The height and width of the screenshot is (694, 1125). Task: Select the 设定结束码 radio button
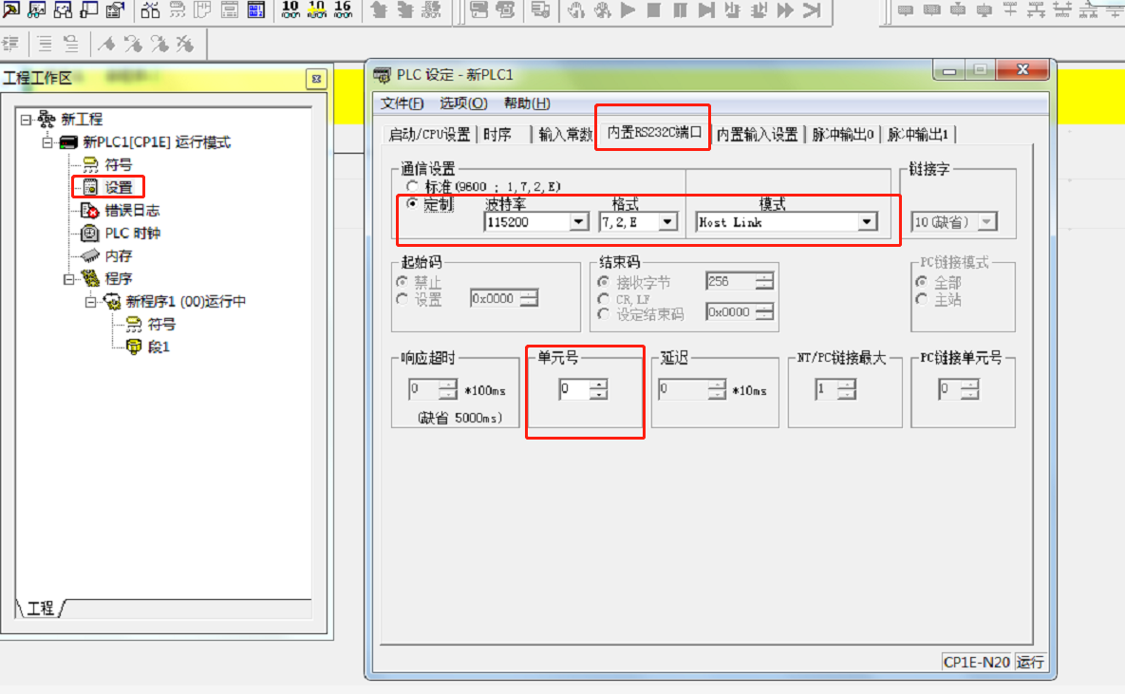pos(604,314)
